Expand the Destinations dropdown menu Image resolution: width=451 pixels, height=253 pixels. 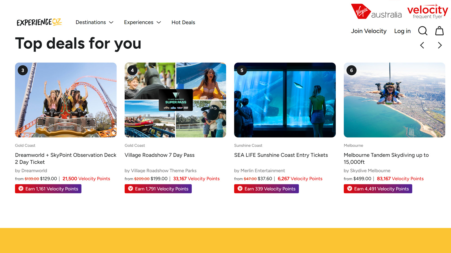pyautogui.click(x=94, y=22)
